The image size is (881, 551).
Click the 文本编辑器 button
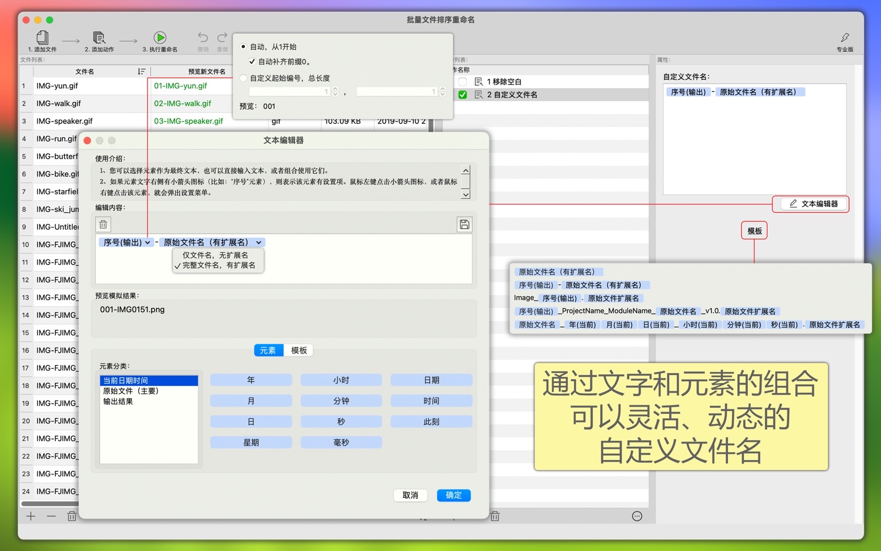pyautogui.click(x=814, y=204)
